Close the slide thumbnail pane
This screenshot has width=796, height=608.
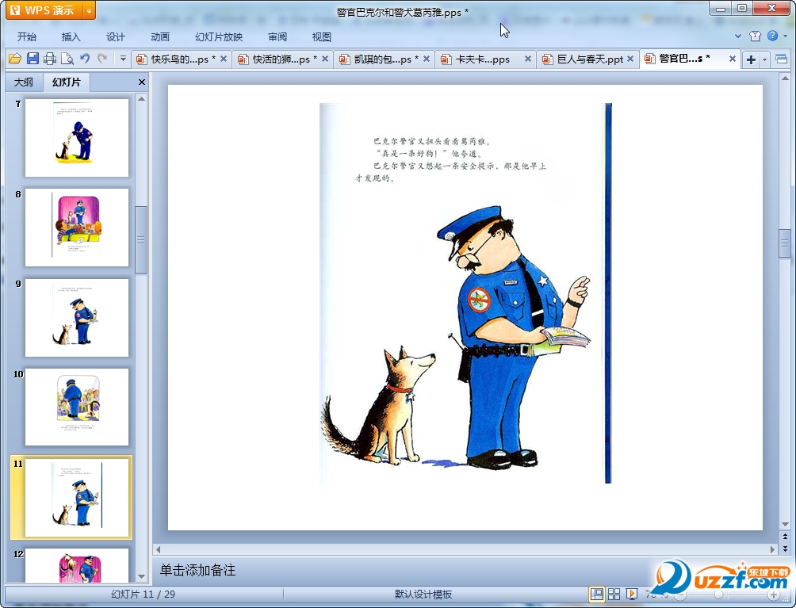142,82
